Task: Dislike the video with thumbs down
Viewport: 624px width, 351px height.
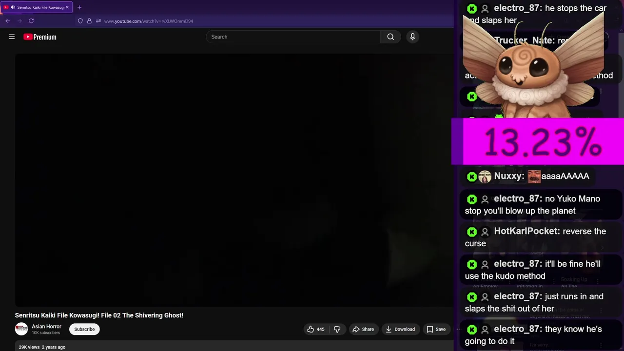Action: point(337,329)
